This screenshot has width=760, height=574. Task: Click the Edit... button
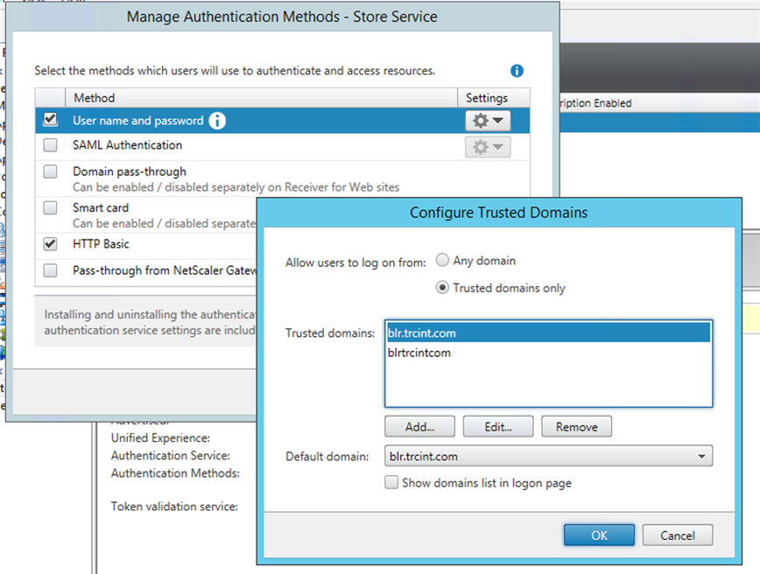coord(498,427)
